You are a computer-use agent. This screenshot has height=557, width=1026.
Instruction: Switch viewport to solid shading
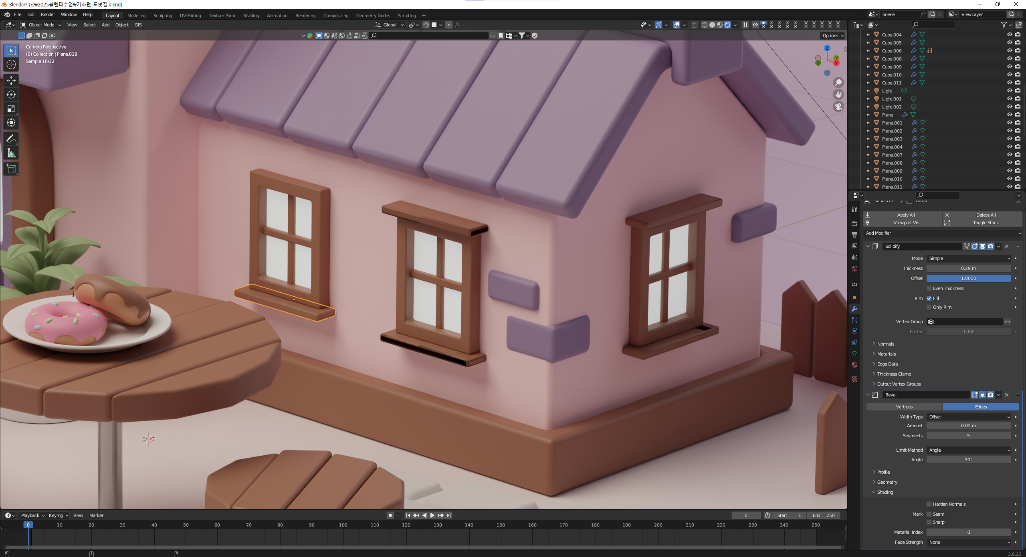(712, 25)
